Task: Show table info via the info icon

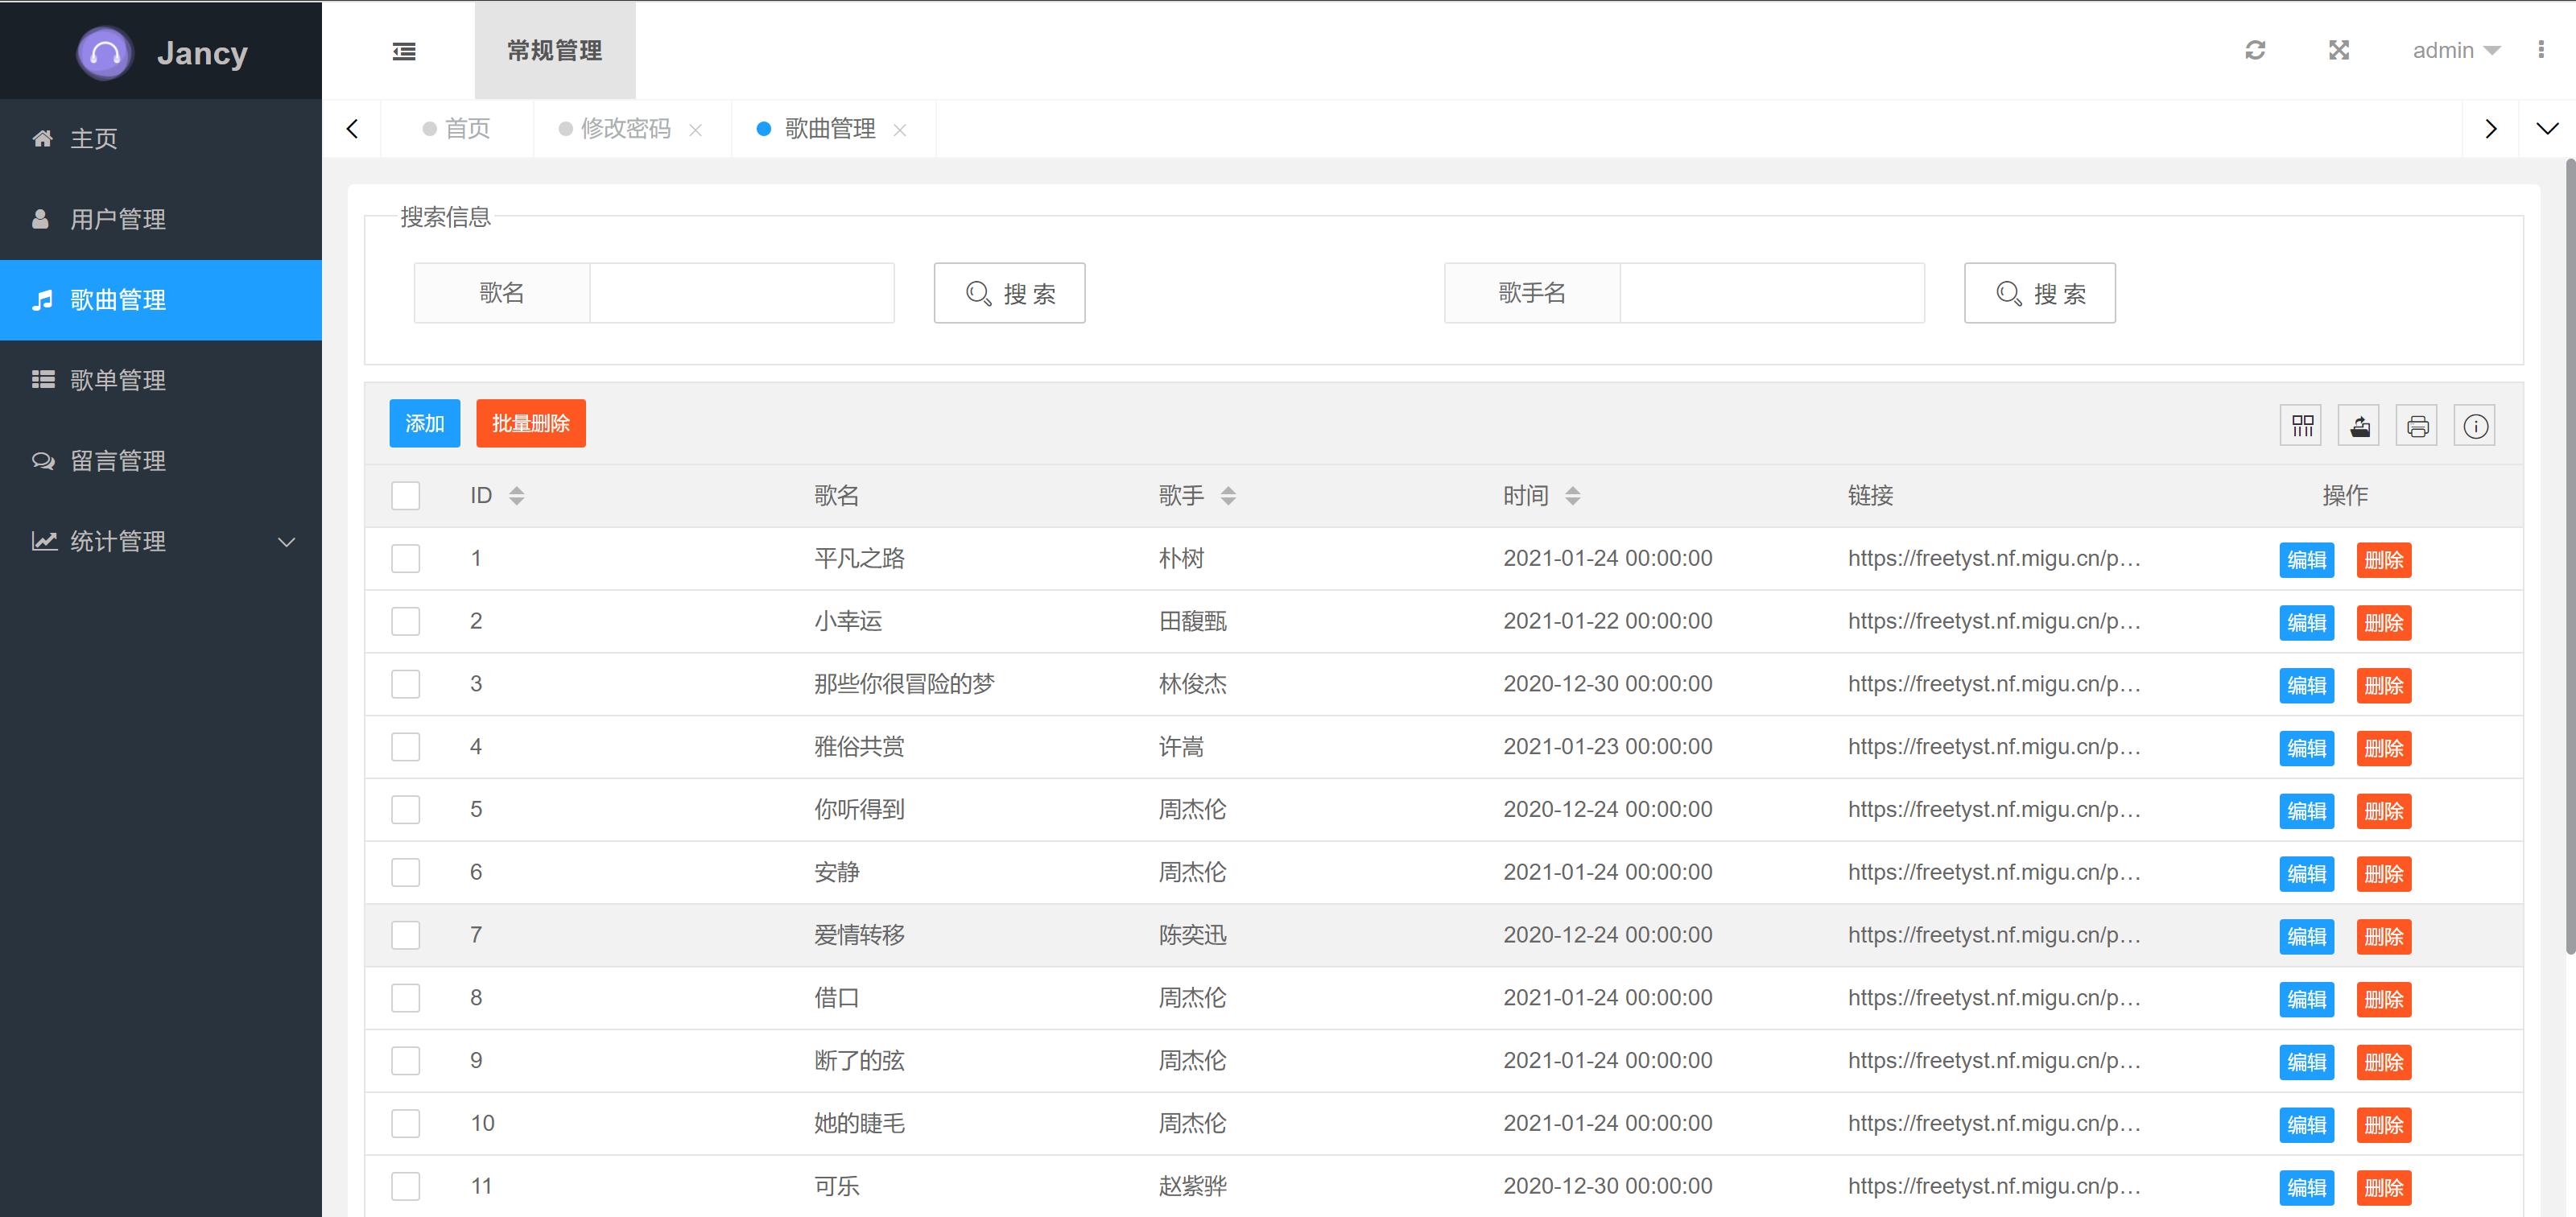Action: (x=2475, y=426)
